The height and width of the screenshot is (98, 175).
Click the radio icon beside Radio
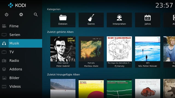click(x=4, y=60)
